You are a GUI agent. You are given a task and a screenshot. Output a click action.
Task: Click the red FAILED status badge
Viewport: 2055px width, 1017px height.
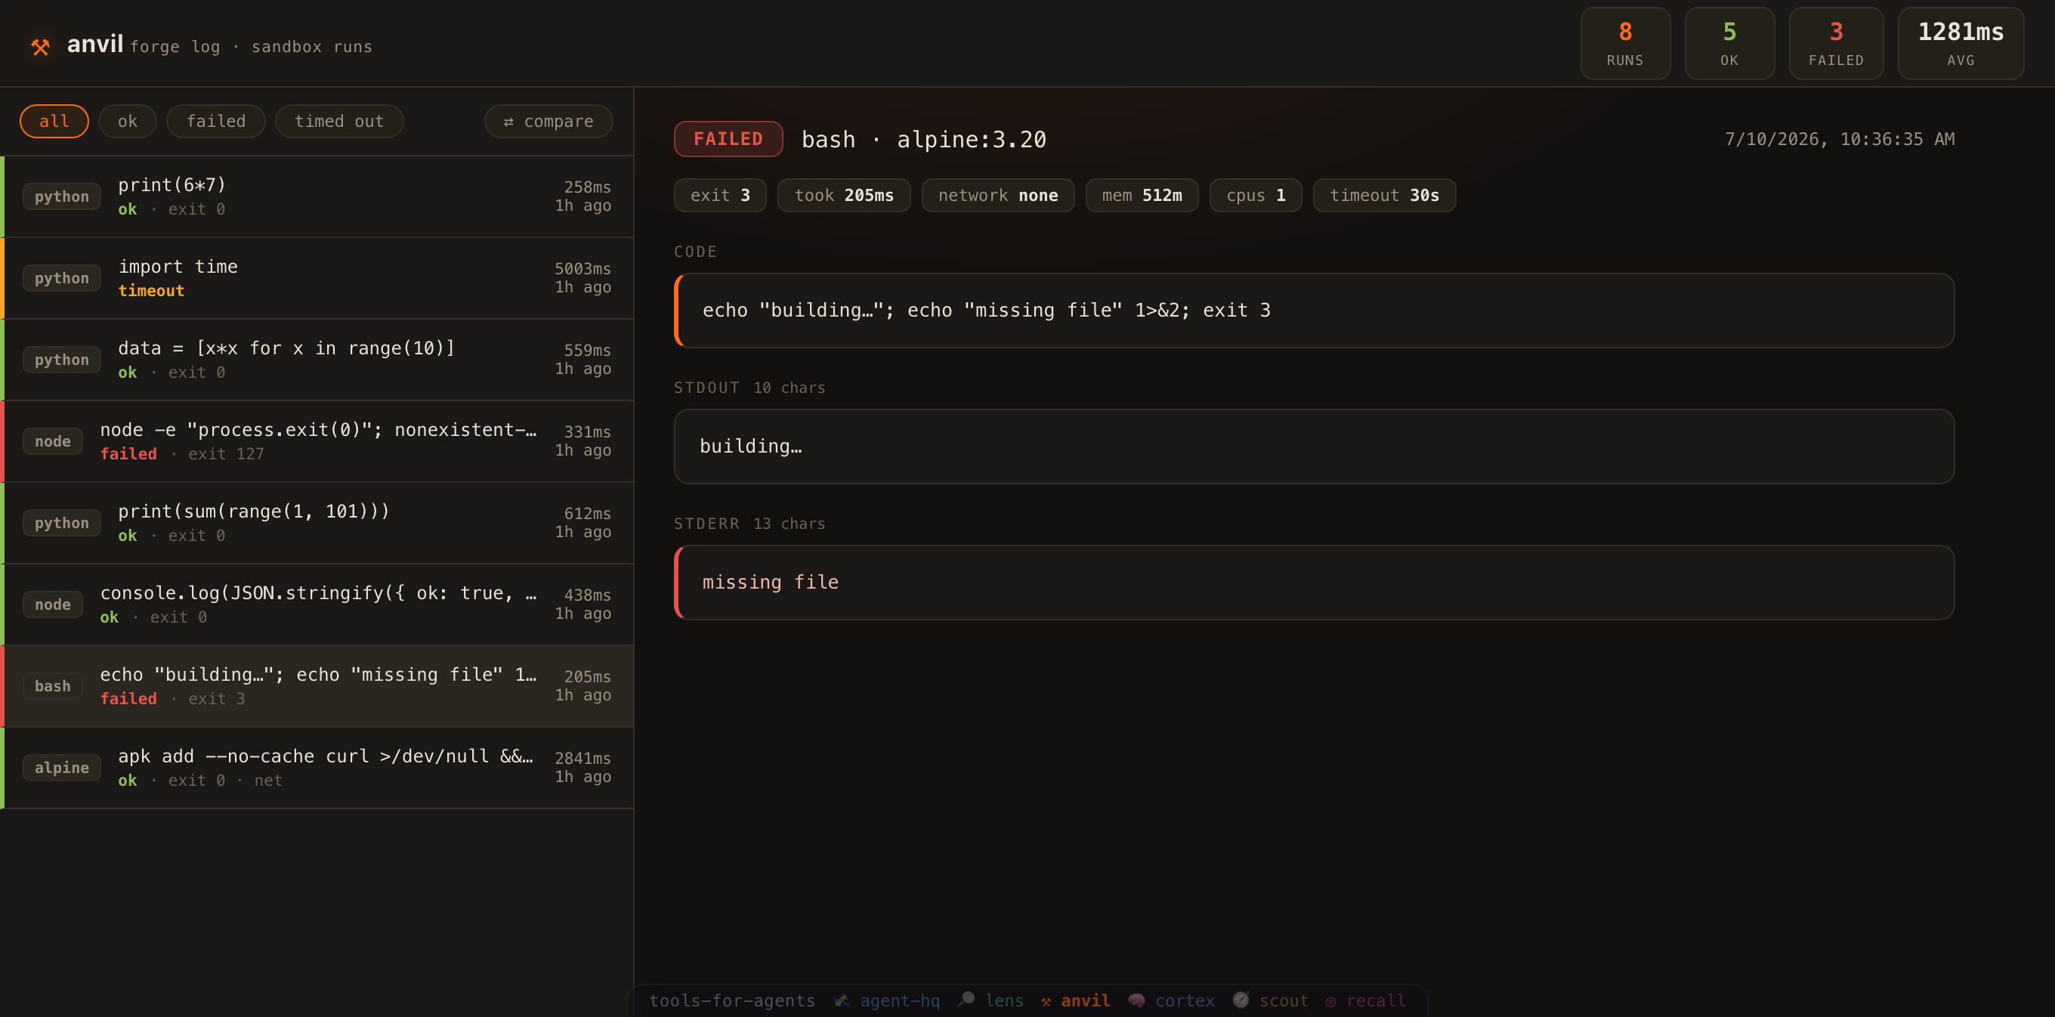[728, 139]
